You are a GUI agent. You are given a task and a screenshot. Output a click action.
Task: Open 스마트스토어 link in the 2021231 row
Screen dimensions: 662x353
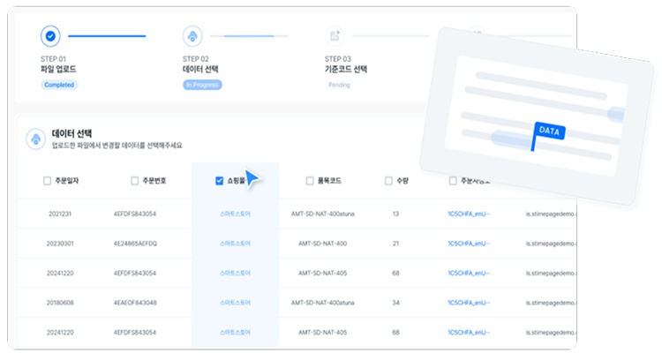(235, 214)
